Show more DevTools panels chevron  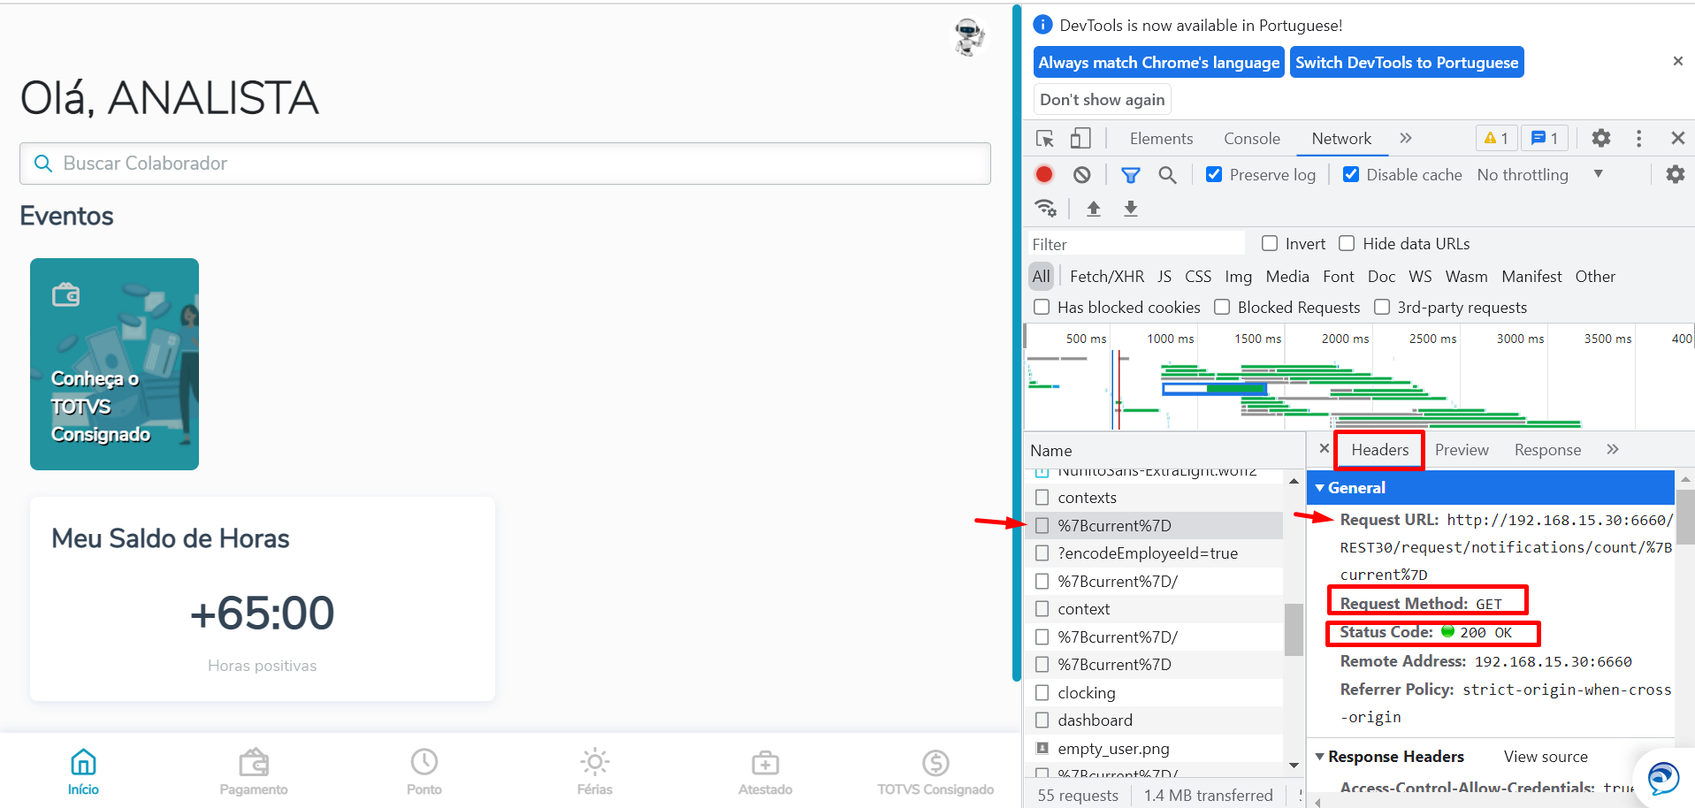click(1406, 138)
